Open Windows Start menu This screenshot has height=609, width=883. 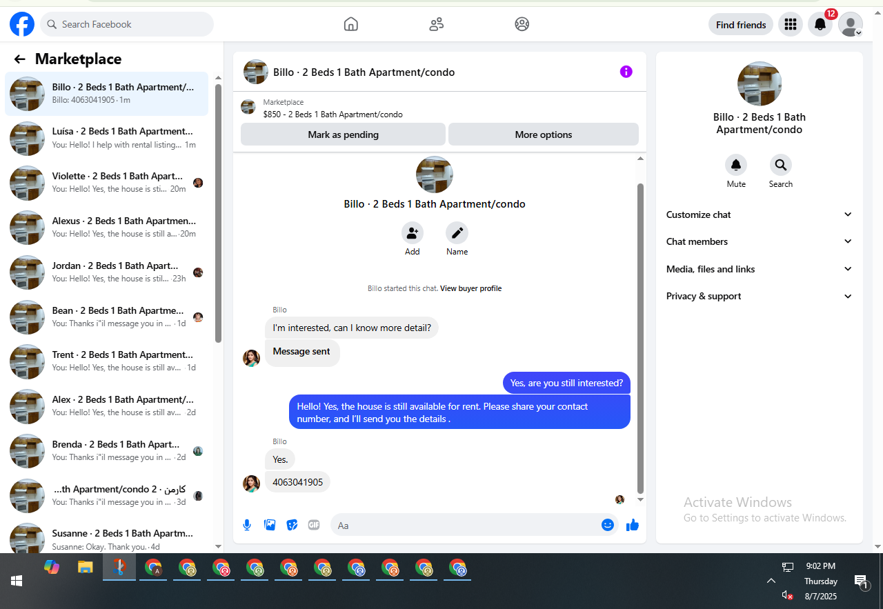pyautogui.click(x=17, y=581)
